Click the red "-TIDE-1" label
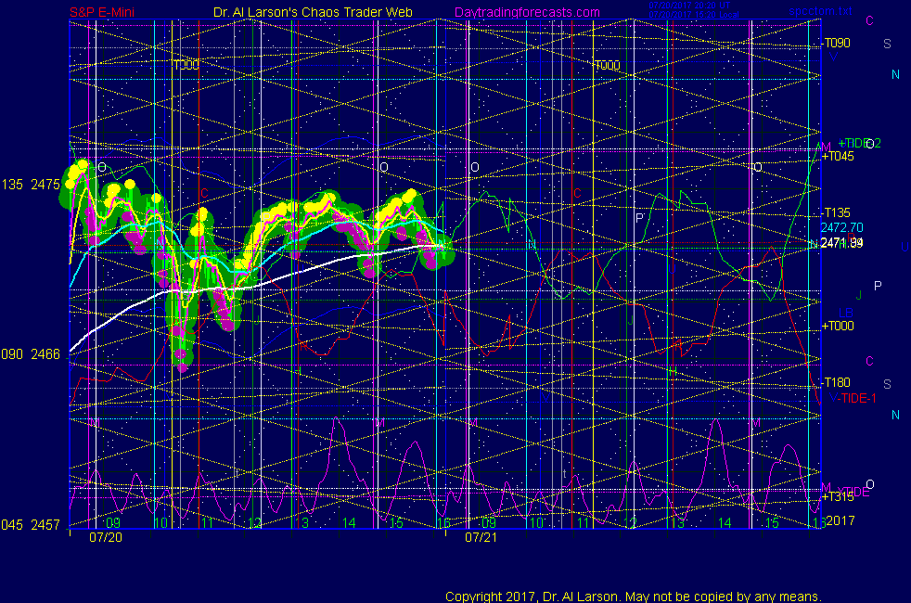Viewport: 911px width, 603px height. [857, 398]
